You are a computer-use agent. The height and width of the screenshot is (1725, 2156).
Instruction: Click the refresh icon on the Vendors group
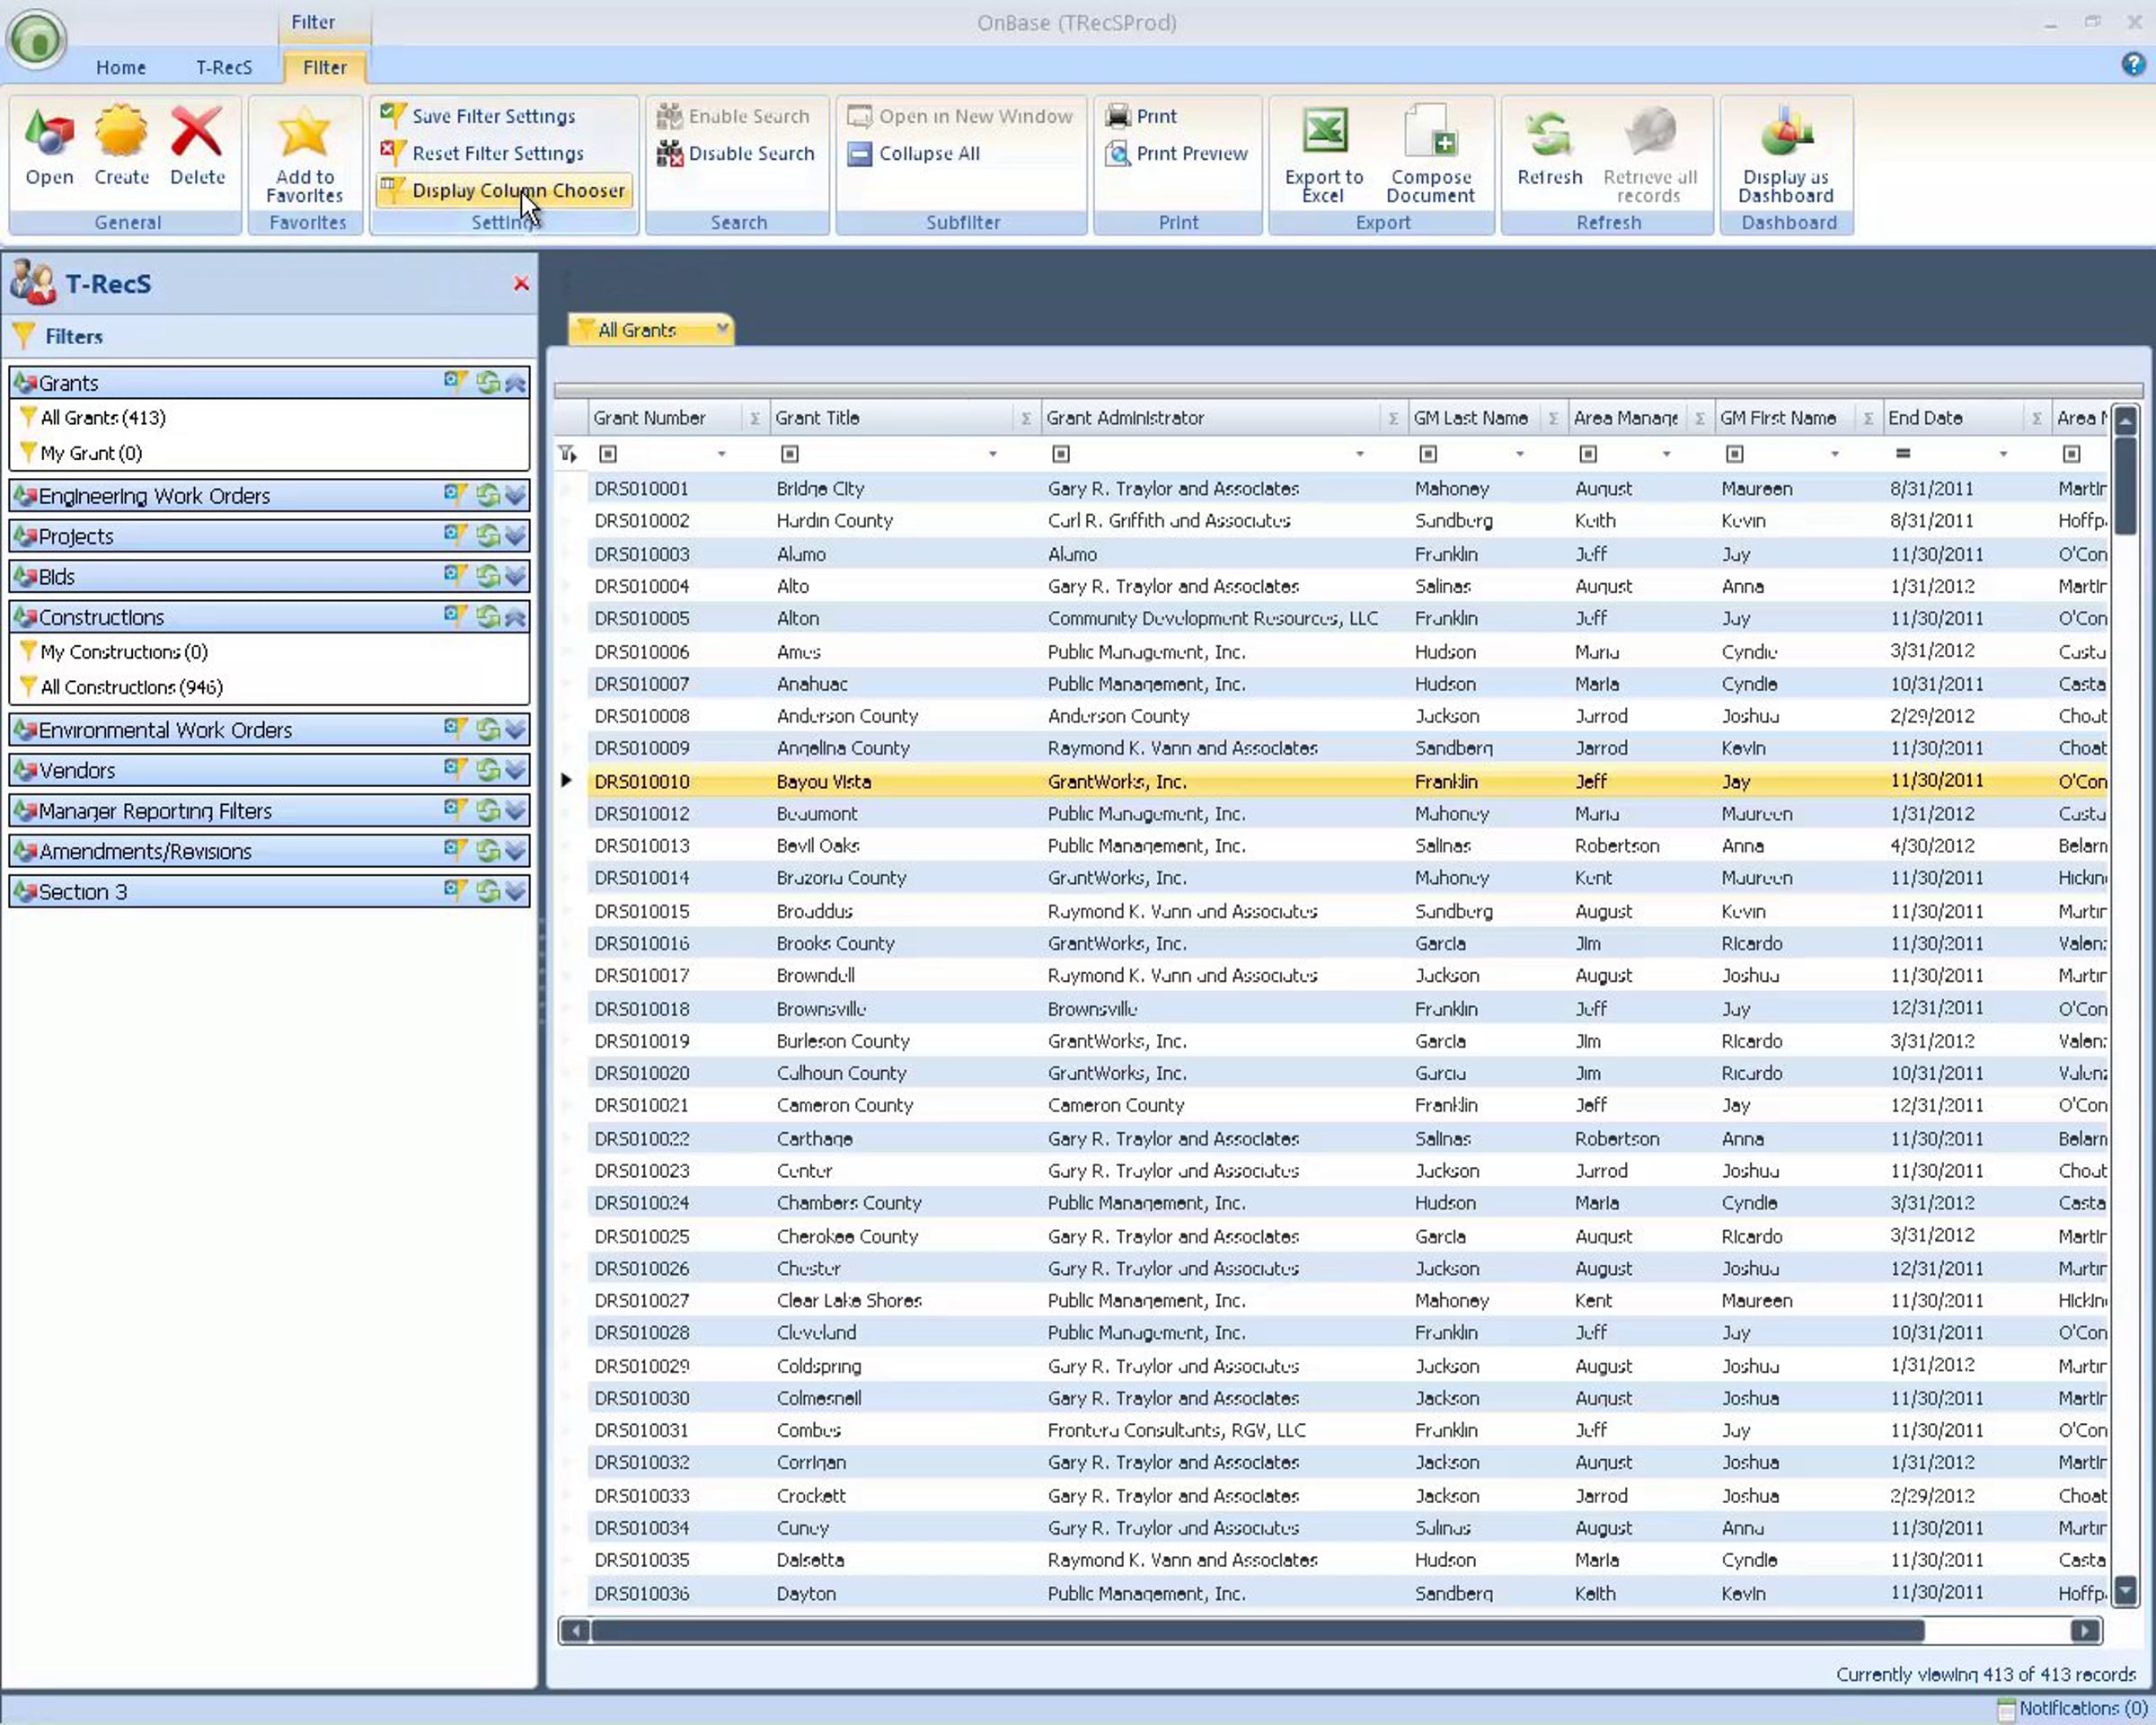(x=487, y=769)
